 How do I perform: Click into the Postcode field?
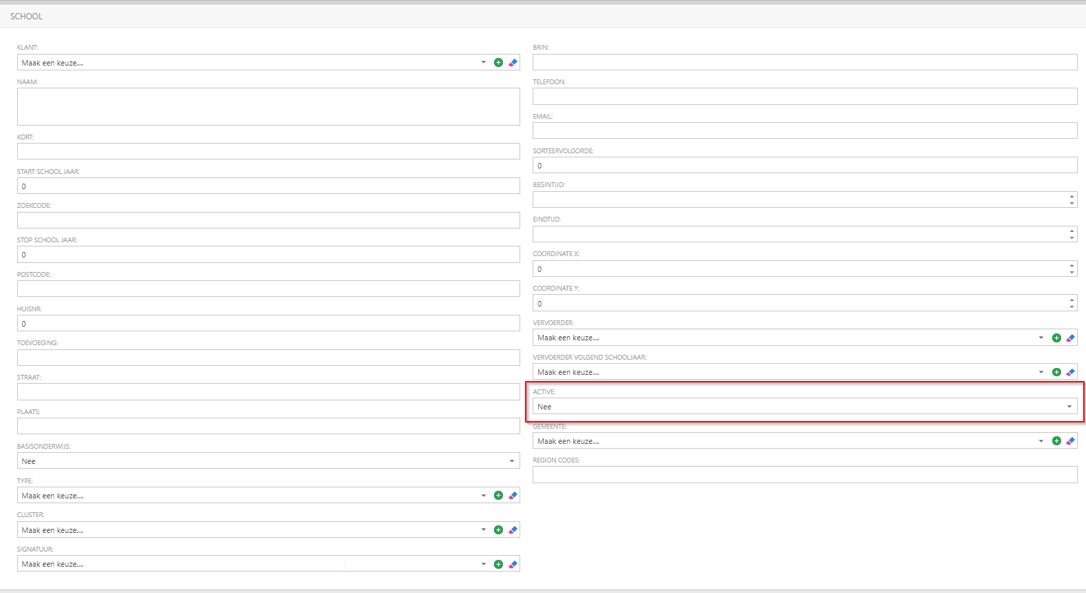click(x=268, y=289)
